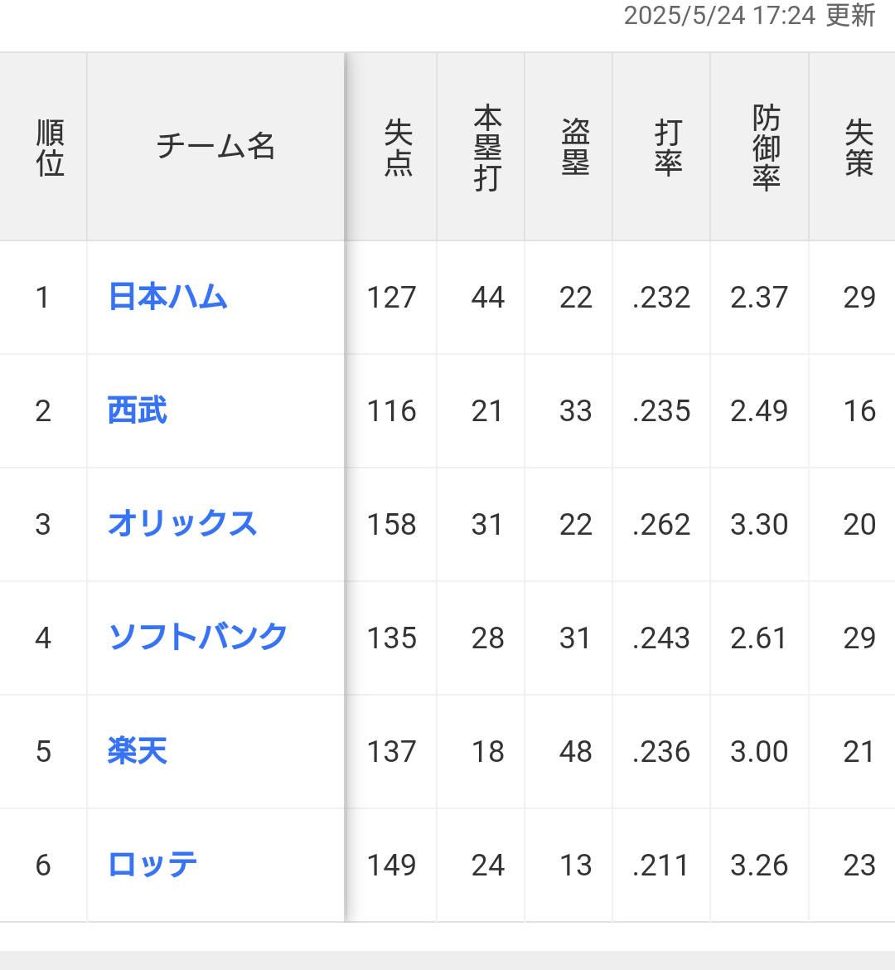Select the 防御率 column header
This screenshot has height=970, width=895.
[766, 148]
